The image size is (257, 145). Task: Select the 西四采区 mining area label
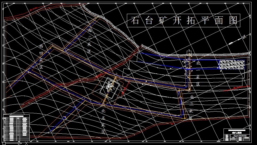[41, 57]
